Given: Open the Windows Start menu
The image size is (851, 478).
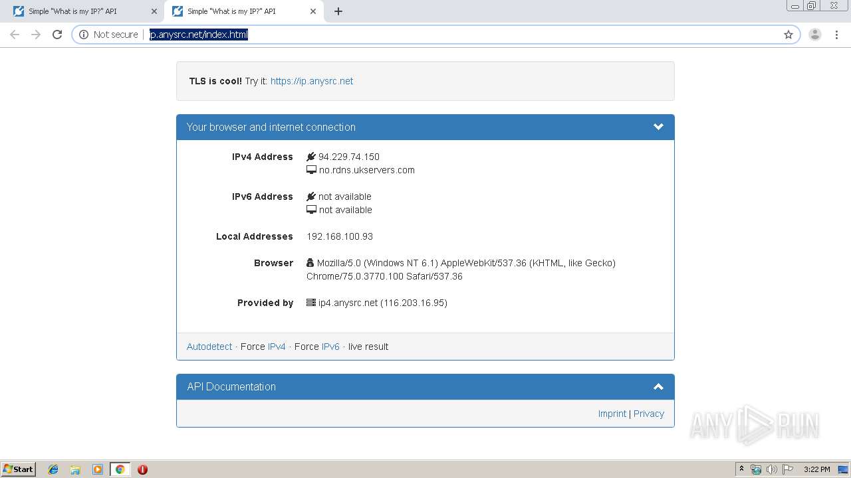Looking at the screenshot, I should 19,469.
